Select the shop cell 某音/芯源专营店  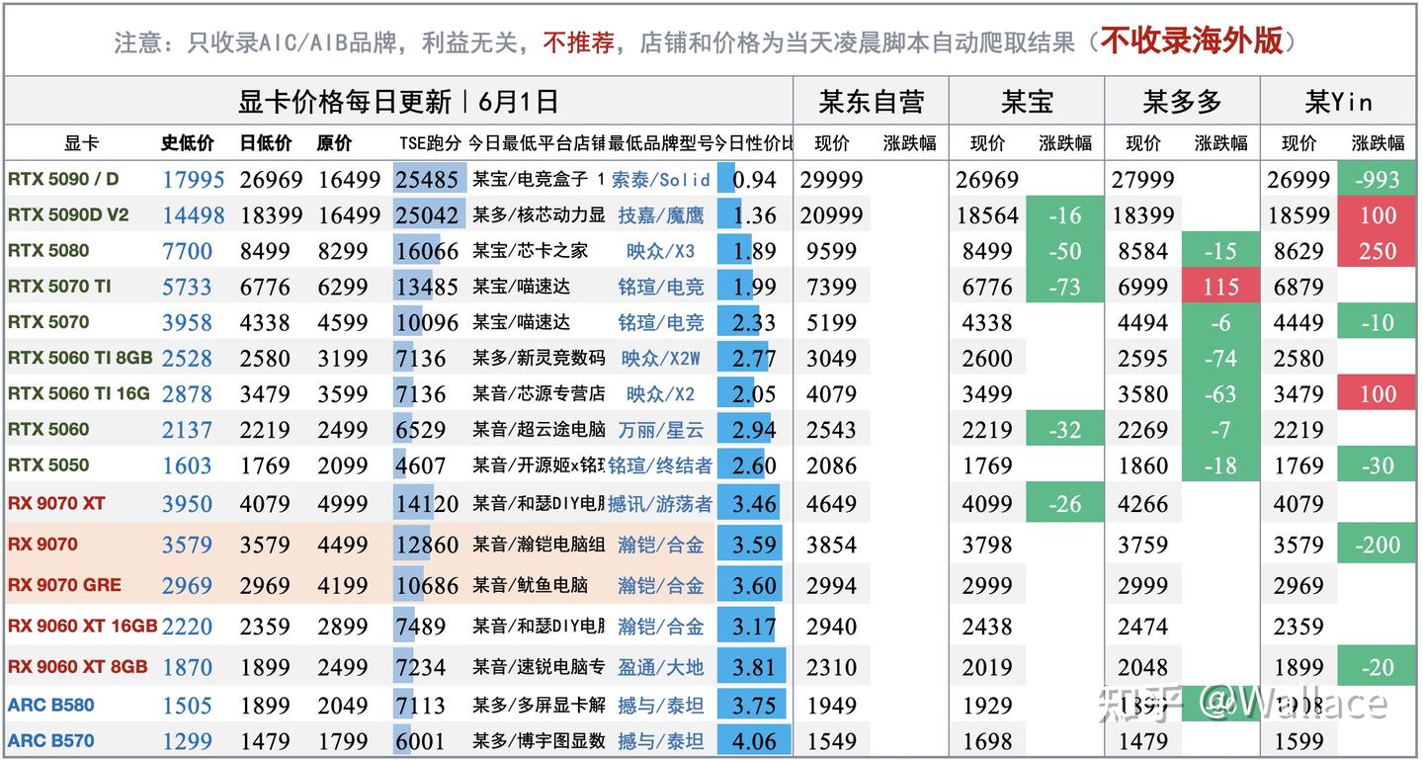(x=539, y=393)
